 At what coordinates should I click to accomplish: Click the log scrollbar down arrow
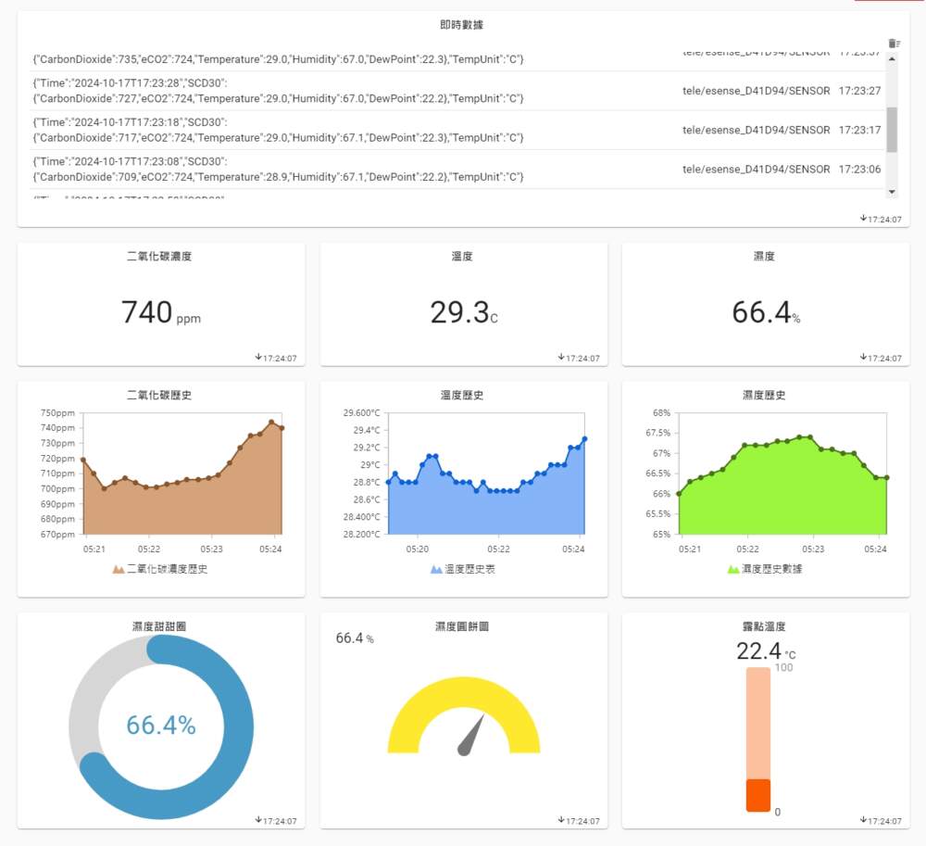point(892,191)
